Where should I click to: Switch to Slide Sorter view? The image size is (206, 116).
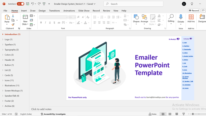(x=170, y=114)
